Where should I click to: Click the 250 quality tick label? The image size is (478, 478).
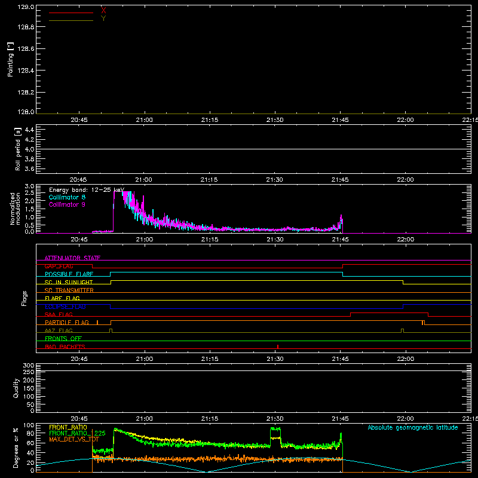point(29,372)
